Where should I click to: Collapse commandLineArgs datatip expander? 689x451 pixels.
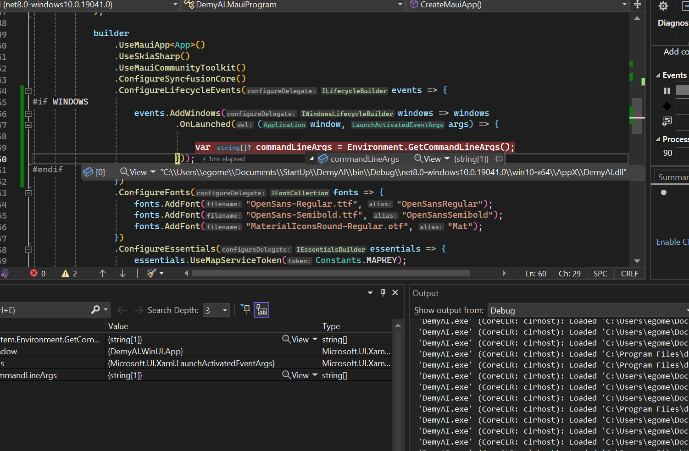point(312,159)
